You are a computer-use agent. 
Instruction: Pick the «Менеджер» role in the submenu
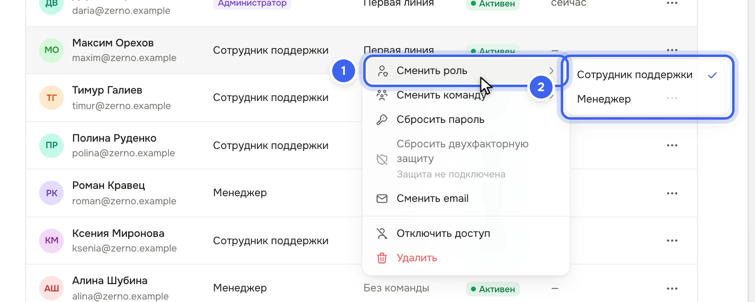pos(648,99)
